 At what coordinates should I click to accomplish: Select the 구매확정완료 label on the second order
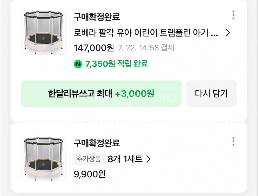97,143
